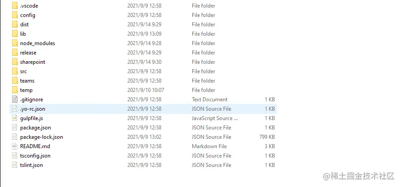Click the tslint.json file icon
The width and height of the screenshot is (401, 187).
pyautogui.click(x=15, y=165)
